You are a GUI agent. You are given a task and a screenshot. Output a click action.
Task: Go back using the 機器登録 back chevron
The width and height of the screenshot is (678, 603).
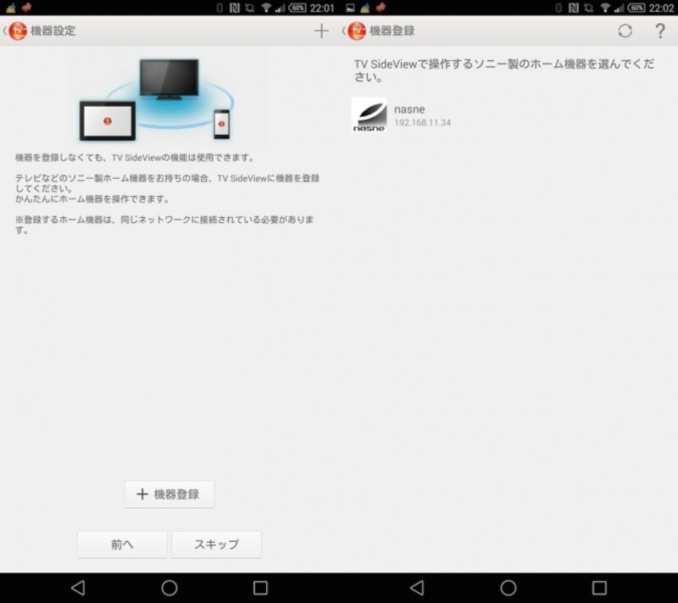tap(346, 31)
